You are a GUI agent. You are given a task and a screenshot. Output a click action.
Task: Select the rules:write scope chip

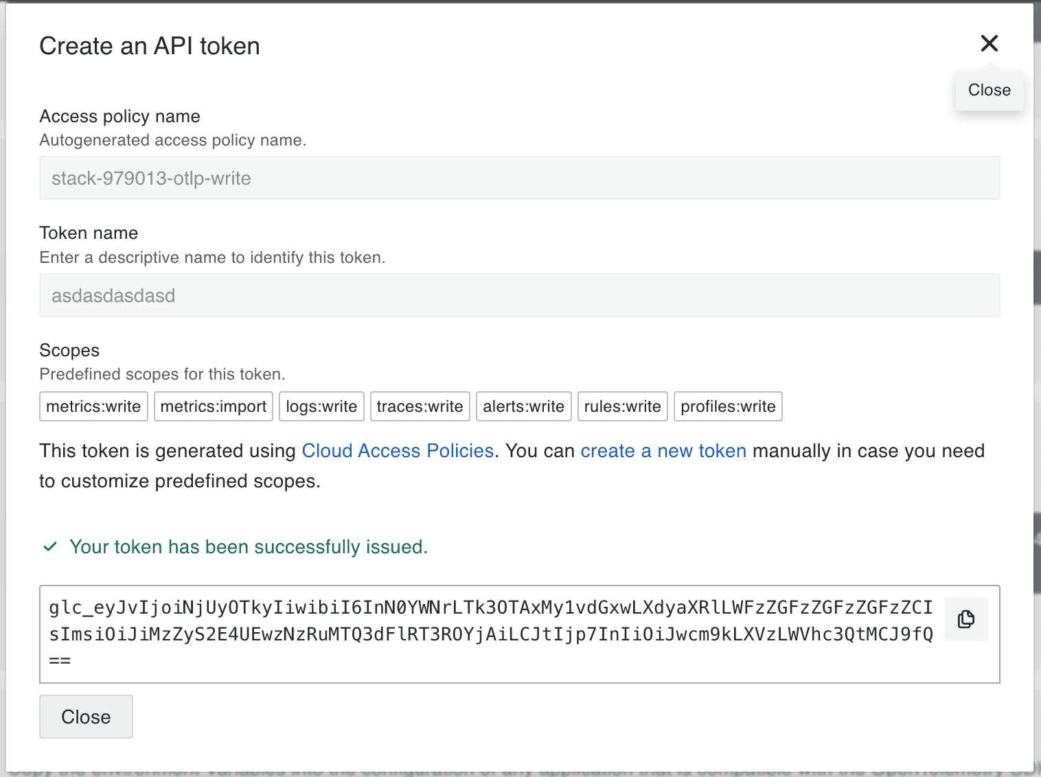[x=622, y=406]
